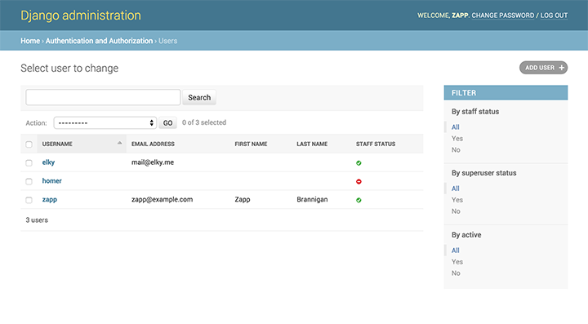The width and height of the screenshot is (588, 324).
Task: Select All under By staff status
Action: (455, 127)
